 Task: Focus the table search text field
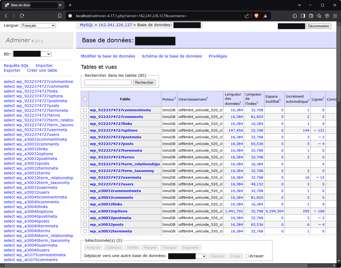point(108,83)
